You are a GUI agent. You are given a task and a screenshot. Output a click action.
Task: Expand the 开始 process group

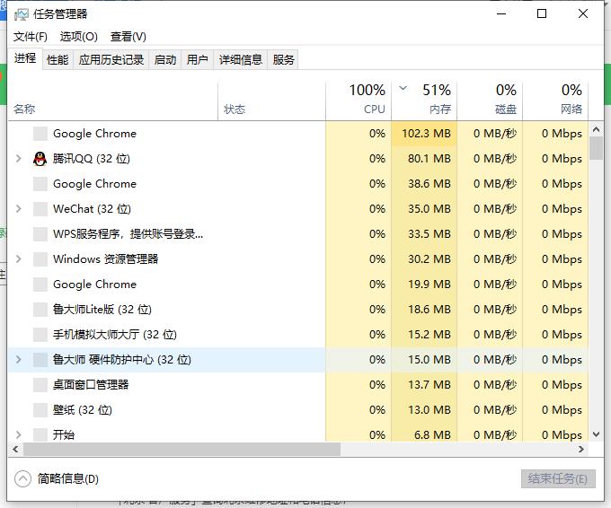tap(18, 434)
